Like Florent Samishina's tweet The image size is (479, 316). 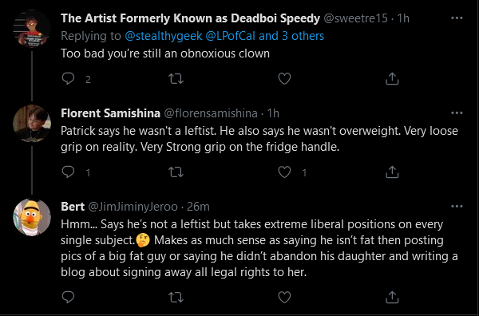pyautogui.click(x=284, y=172)
